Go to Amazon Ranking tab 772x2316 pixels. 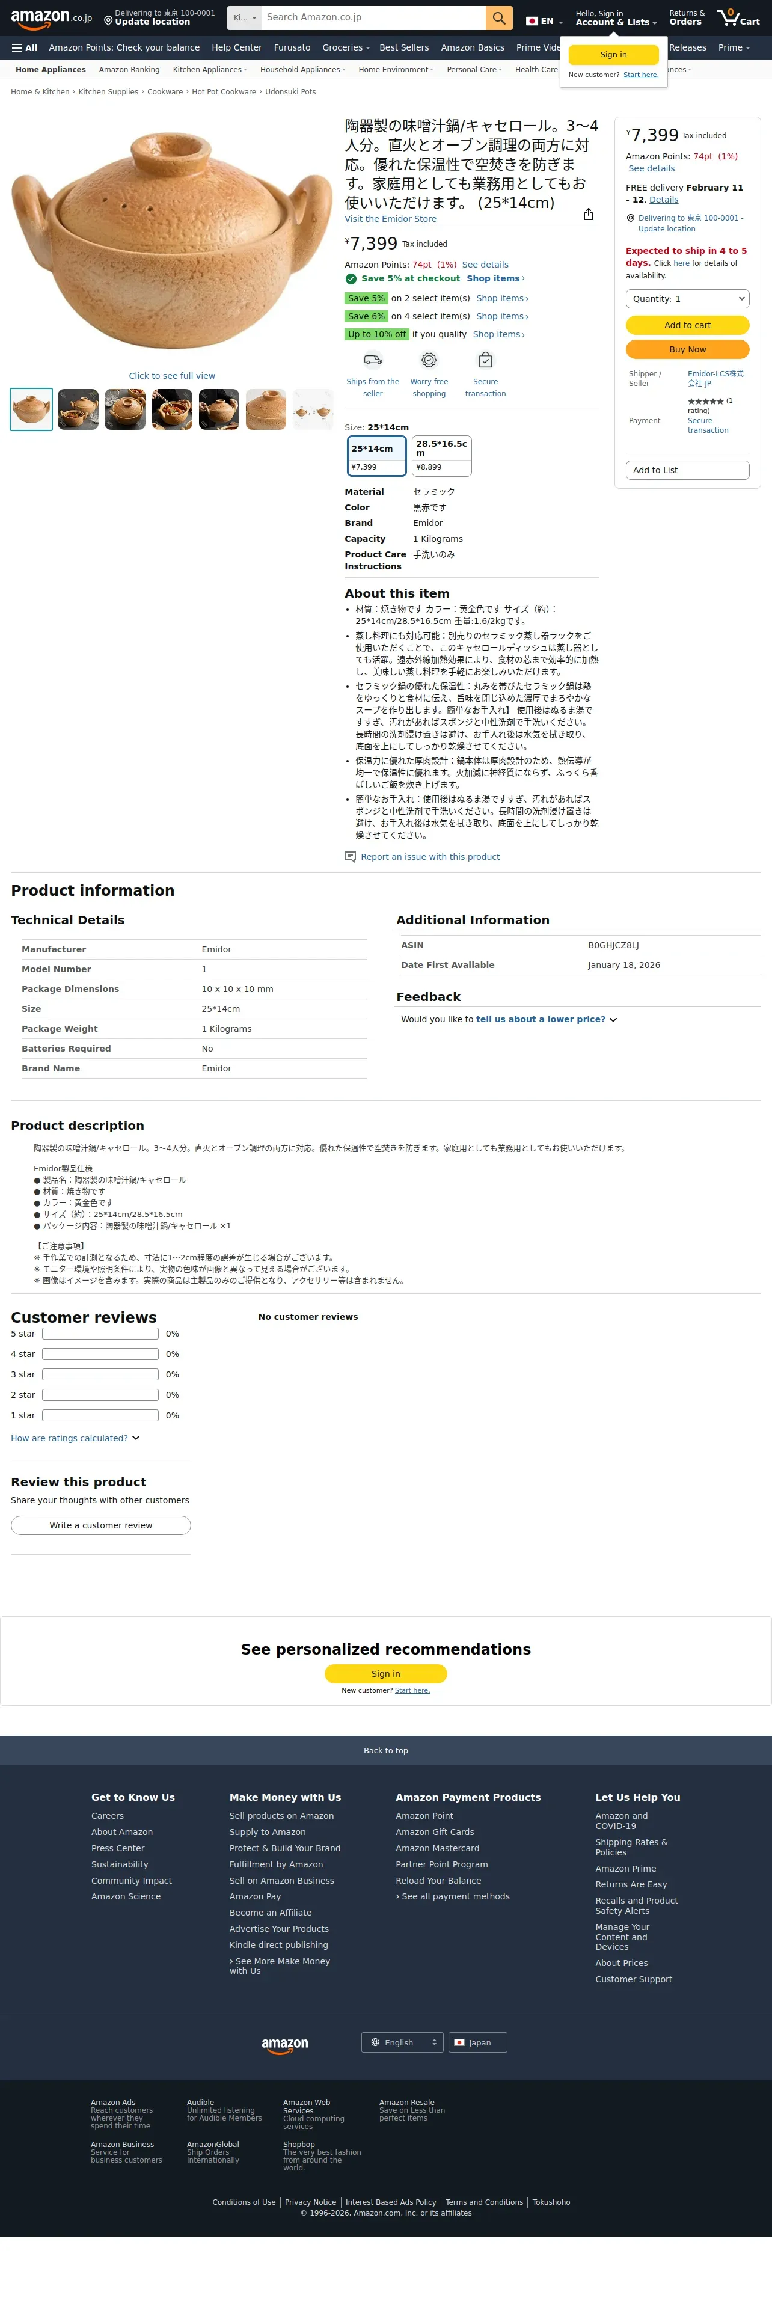tap(129, 69)
